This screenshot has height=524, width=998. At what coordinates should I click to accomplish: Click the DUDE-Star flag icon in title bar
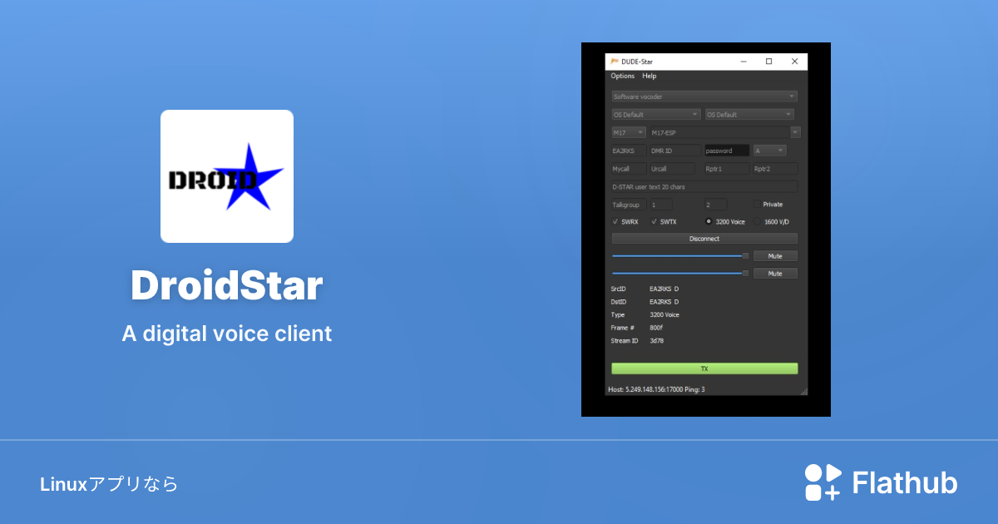pos(613,61)
